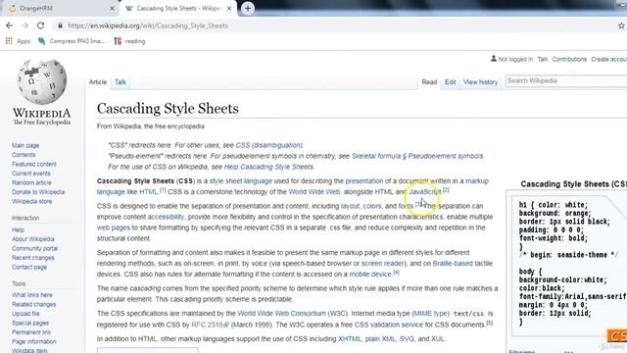Follow the XHTML link
627x353 pixels.
[x=350, y=338]
